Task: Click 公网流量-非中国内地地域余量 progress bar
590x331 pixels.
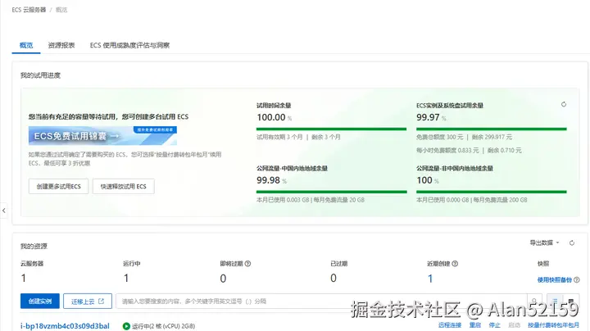Action: [x=492, y=192]
